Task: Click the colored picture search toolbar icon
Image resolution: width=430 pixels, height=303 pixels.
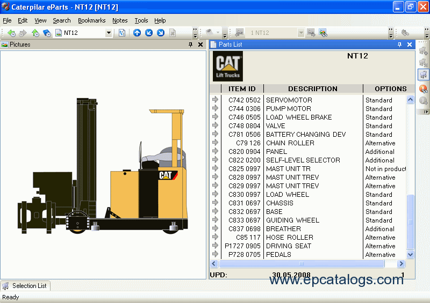Action: point(323,33)
